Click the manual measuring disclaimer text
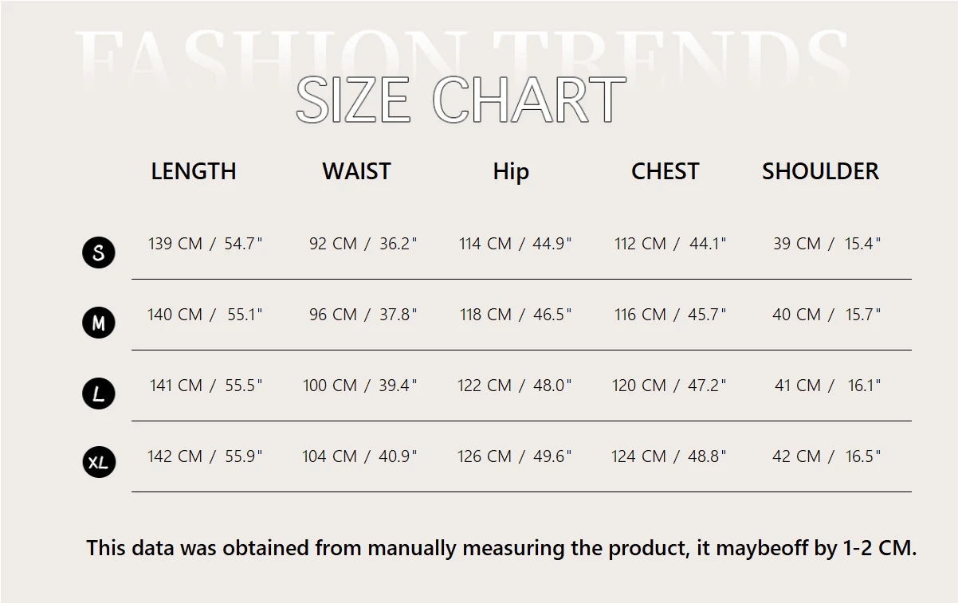The width and height of the screenshot is (958, 603). (501, 548)
